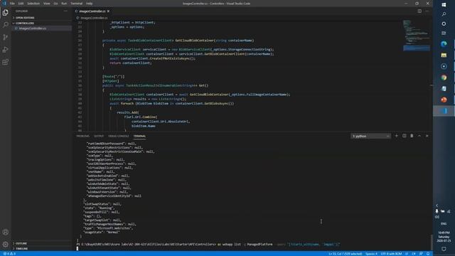Open the notifications bell in status bar
Screen dimensions: 455x256
[428, 254]
